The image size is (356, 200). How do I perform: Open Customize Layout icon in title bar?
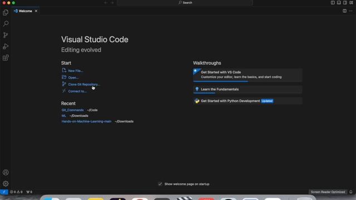[x=351, y=2]
